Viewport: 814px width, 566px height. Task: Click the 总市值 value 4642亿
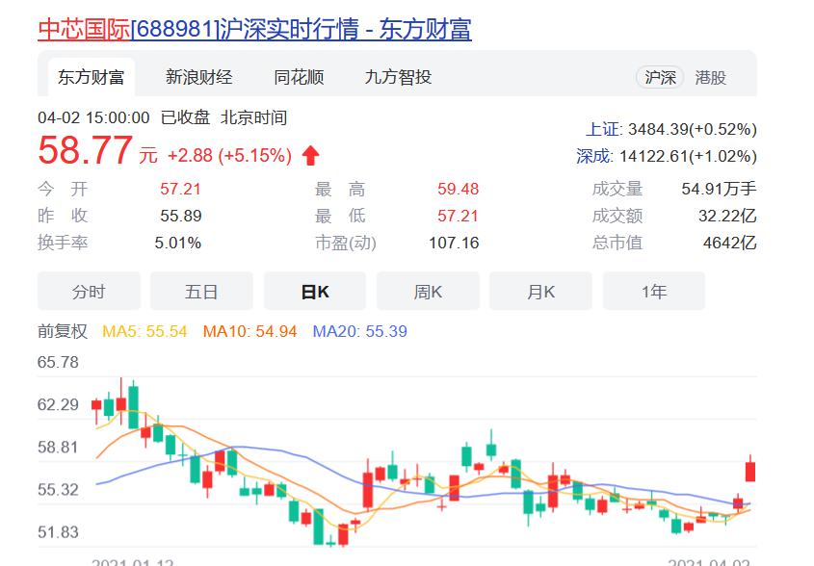730,243
